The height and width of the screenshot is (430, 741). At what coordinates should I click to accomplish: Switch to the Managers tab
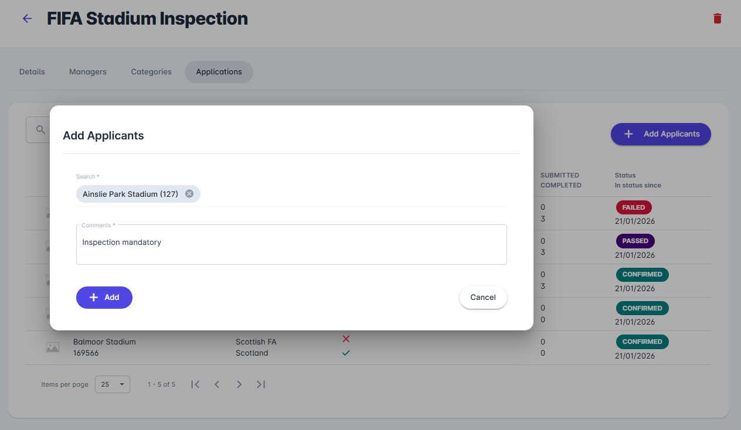click(x=88, y=72)
